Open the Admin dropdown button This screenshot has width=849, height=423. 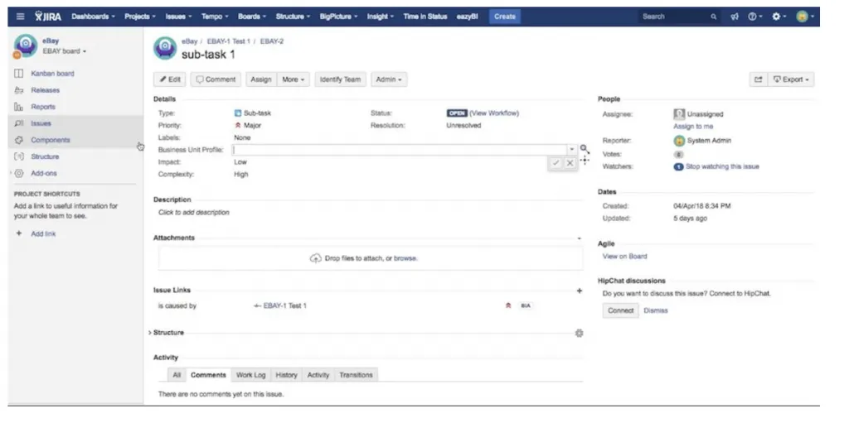(389, 79)
